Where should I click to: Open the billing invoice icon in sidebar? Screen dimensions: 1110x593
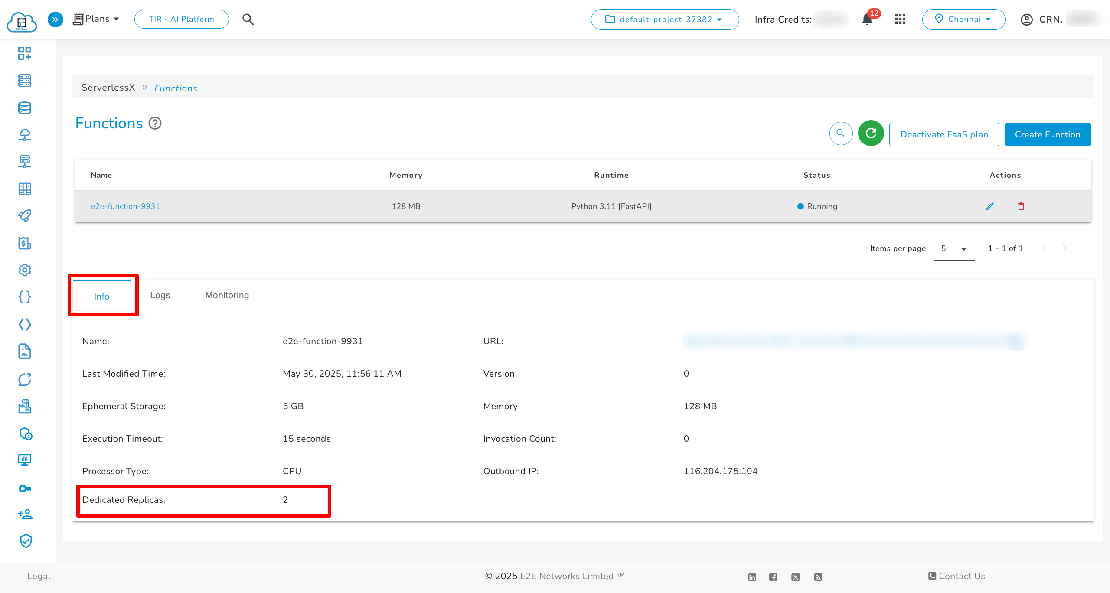[25, 243]
